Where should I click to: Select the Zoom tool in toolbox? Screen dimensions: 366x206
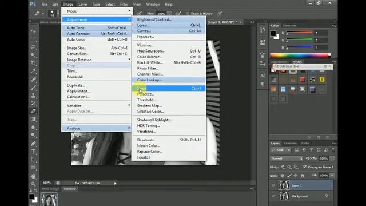pos(33,184)
